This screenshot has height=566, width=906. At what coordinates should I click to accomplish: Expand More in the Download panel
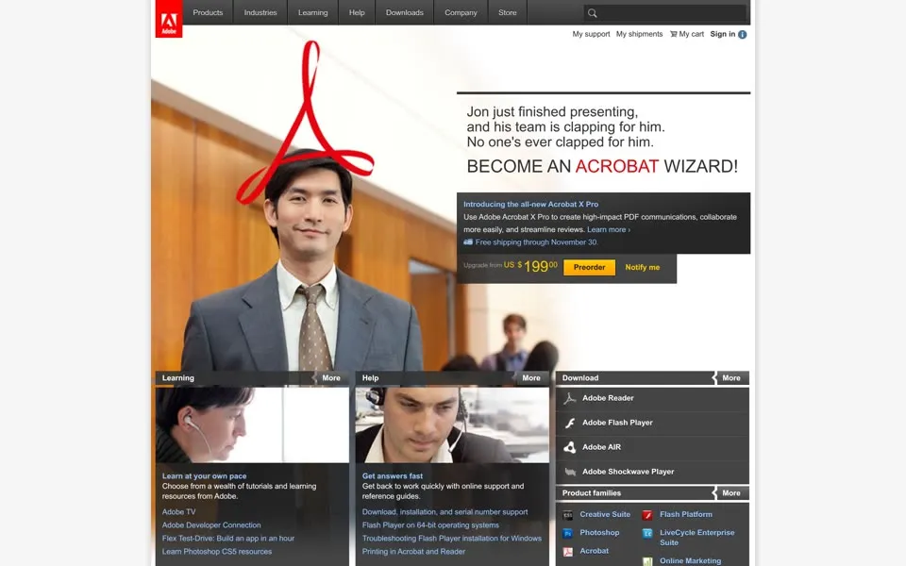coord(730,377)
